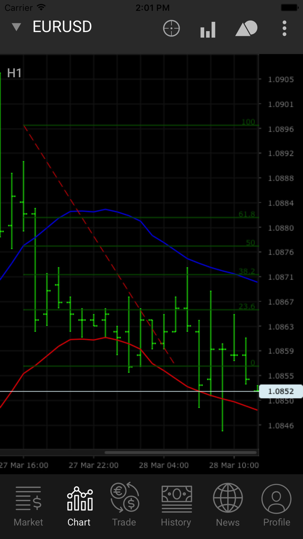
Task: Open the indicators bar chart icon
Action: coord(208,29)
